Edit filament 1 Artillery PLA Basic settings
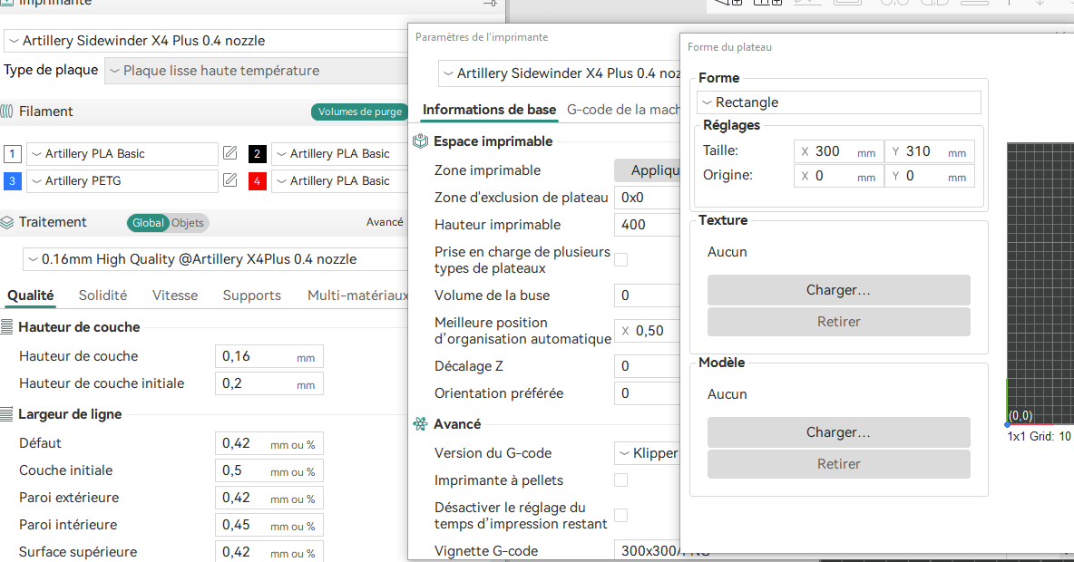 click(230, 153)
